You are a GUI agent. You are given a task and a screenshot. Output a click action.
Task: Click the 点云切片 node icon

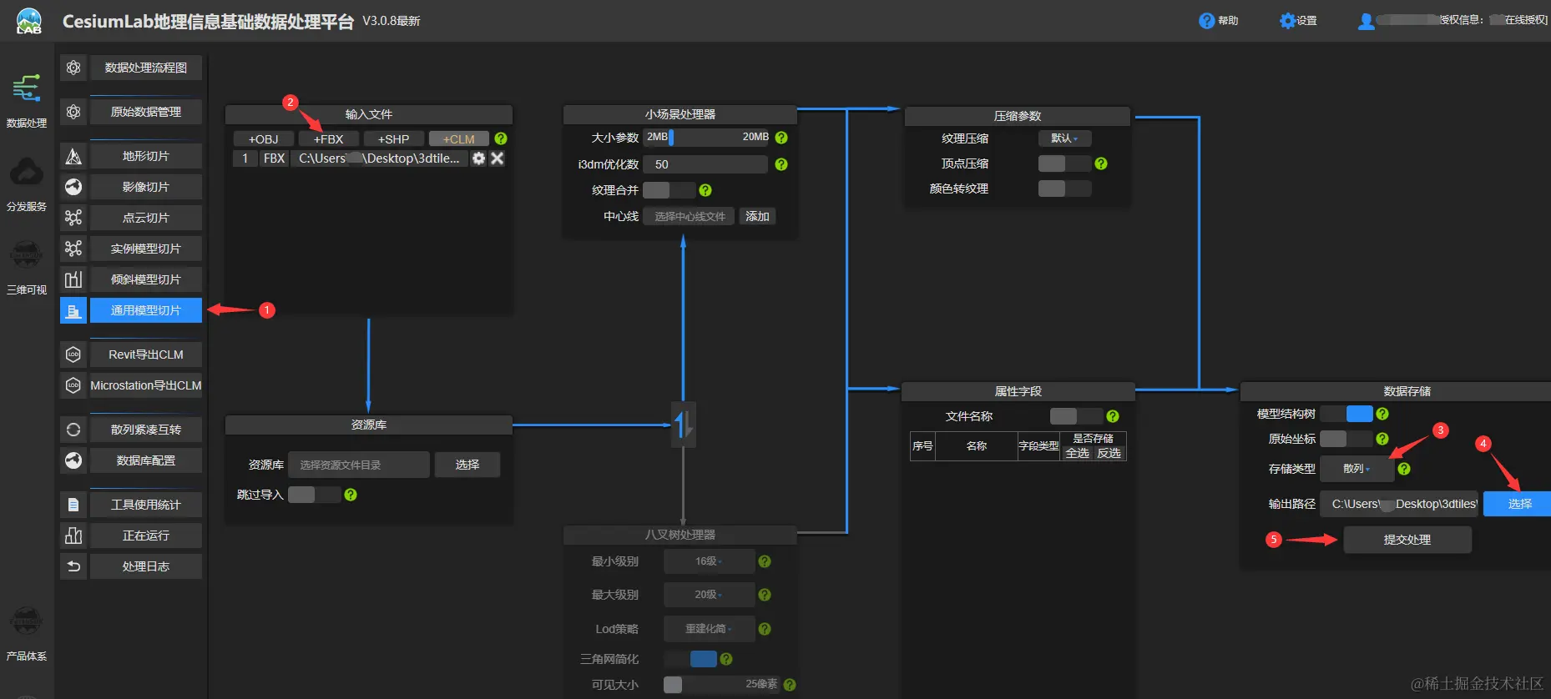(73, 218)
